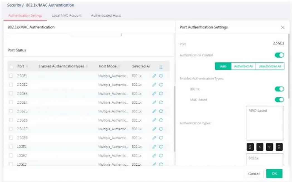Edit port 2.5GE7 with pencil icon
Image resolution: width=292 pixels, height=182 pixels.
tap(154, 129)
